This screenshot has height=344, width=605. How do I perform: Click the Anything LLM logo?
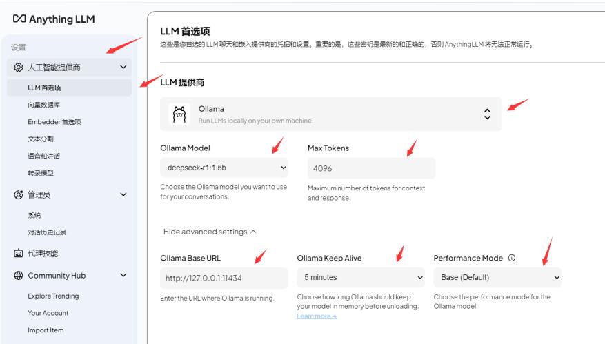54,19
